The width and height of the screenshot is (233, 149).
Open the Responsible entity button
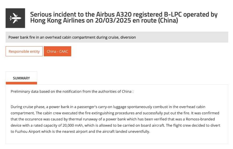click(24, 51)
